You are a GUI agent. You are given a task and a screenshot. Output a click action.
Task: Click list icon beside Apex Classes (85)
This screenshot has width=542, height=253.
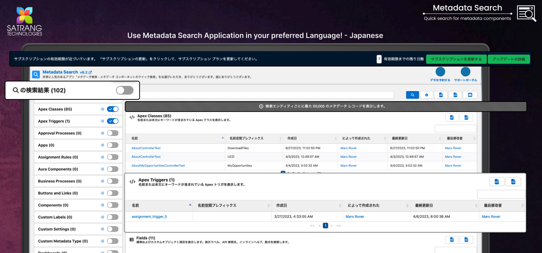click(x=103, y=109)
